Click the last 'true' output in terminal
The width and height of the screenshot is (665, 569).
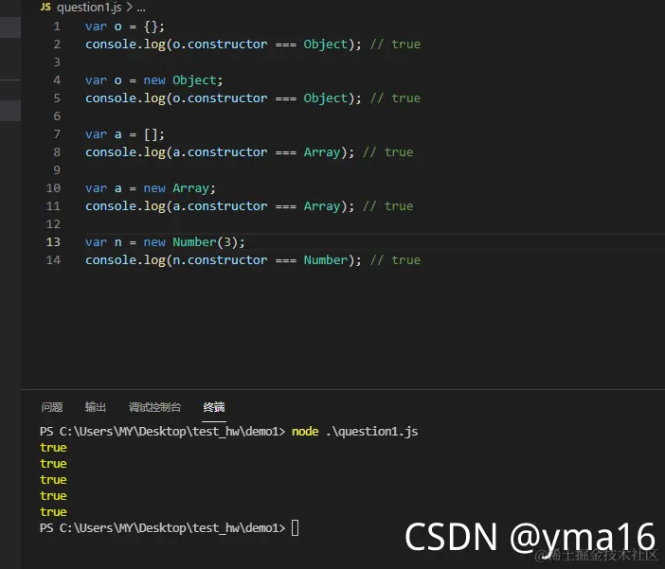(x=53, y=512)
